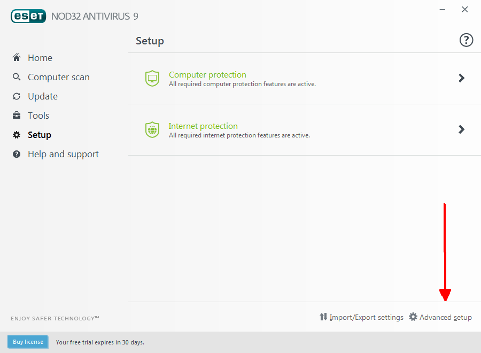Click the Computer protection shield icon

point(152,78)
